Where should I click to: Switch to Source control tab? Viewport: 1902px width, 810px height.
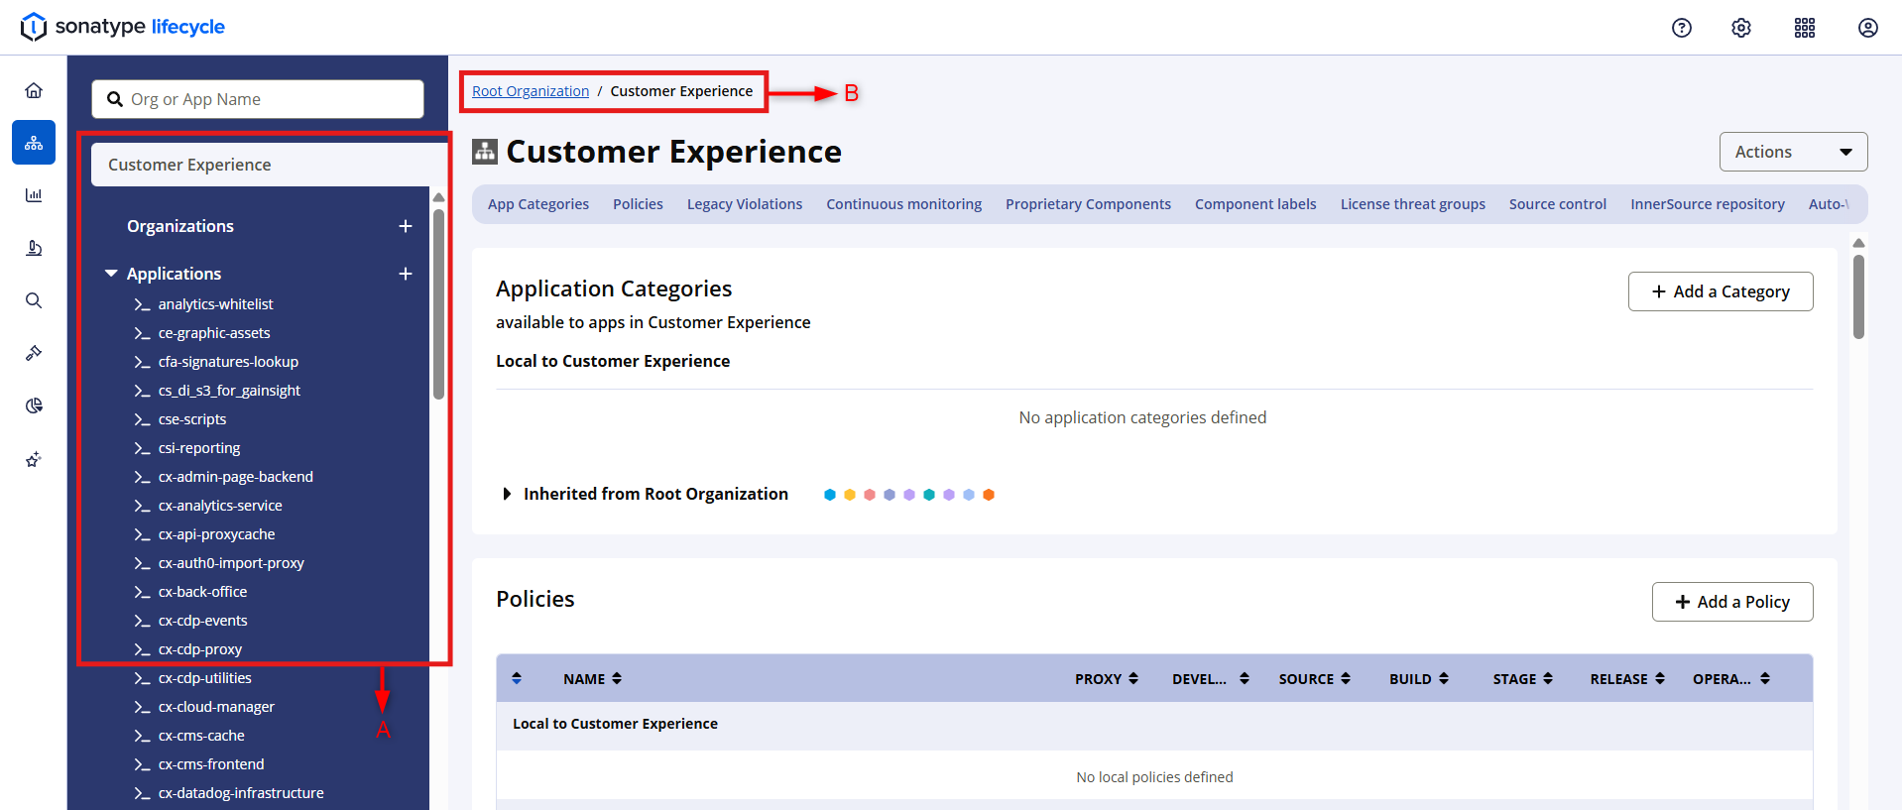point(1558,204)
